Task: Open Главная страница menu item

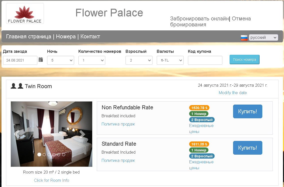Action: click(x=29, y=37)
